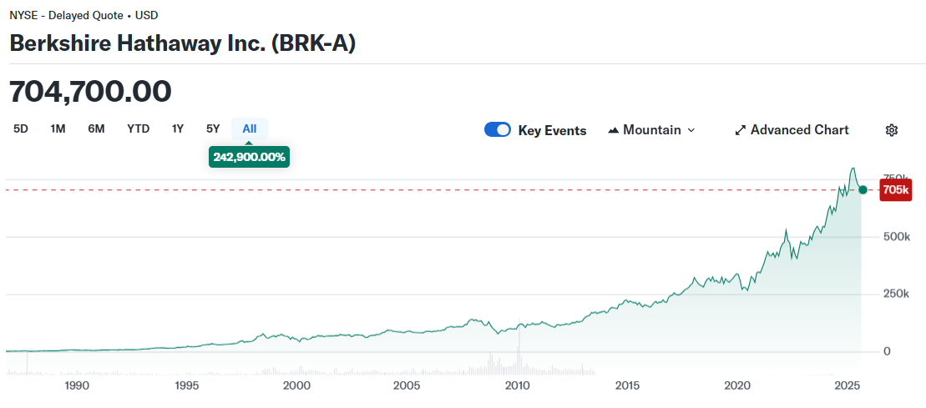This screenshot has width=926, height=408.
Task: Click the 2010 volume spike bar
Action: (x=519, y=349)
